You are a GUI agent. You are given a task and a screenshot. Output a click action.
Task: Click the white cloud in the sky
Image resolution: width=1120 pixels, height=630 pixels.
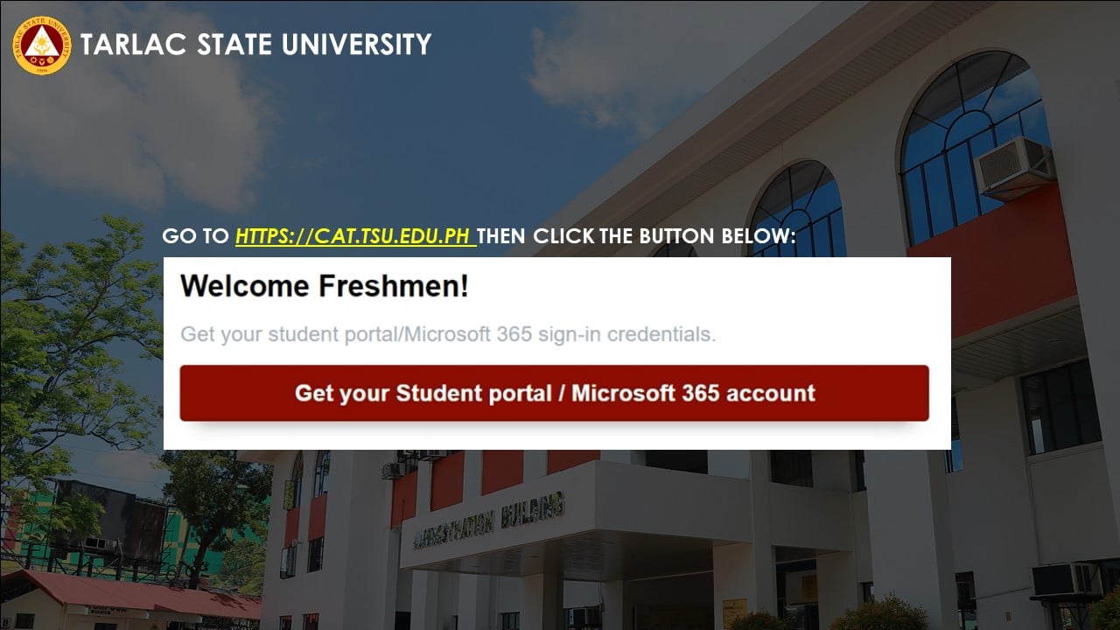(x=122, y=122)
